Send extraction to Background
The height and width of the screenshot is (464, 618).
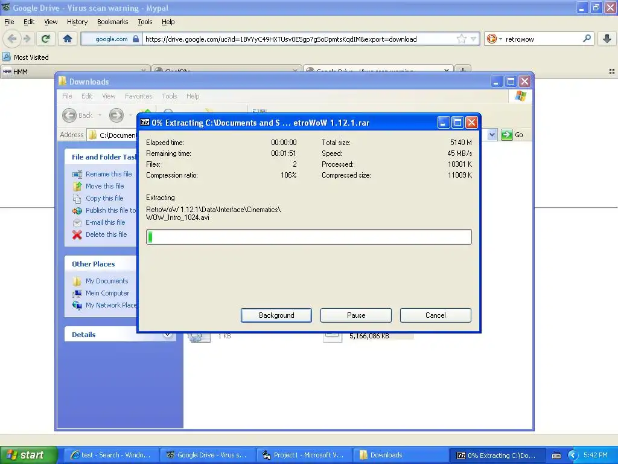276,315
